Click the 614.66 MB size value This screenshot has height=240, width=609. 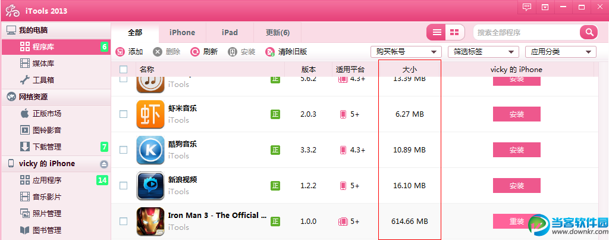(x=409, y=222)
